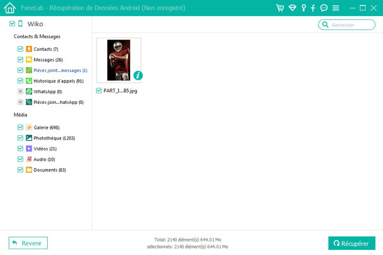Uncheck the Documents (83) checkbox
This screenshot has height=255, width=383.
click(20, 170)
